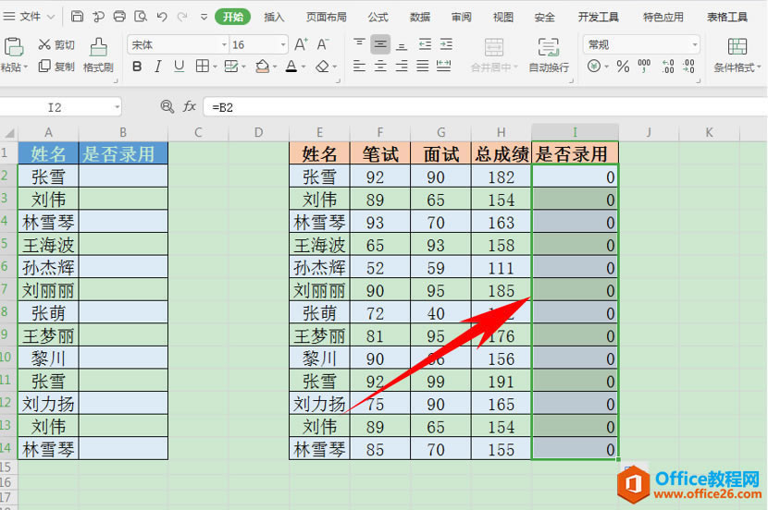Screen dimensions: 768x510
Task: Click the distributed alignment icon
Action: pos(444,66)
